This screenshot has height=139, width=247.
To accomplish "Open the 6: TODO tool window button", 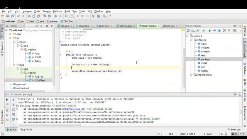I will (x=26, y=130).
